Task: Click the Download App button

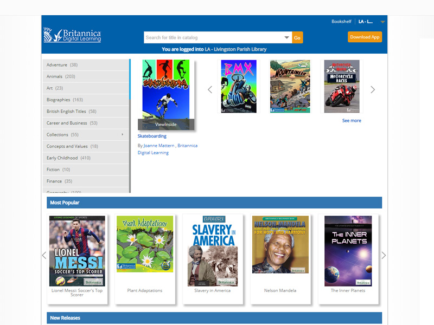Action: (365, 37)
